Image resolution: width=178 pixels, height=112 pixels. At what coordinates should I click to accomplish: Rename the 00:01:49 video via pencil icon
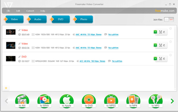click(x=19, y=30)
